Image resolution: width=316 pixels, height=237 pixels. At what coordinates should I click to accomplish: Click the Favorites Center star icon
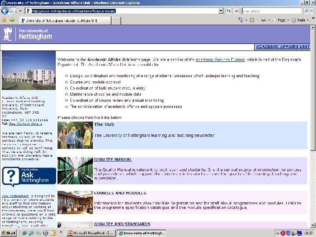coord(4,20)
